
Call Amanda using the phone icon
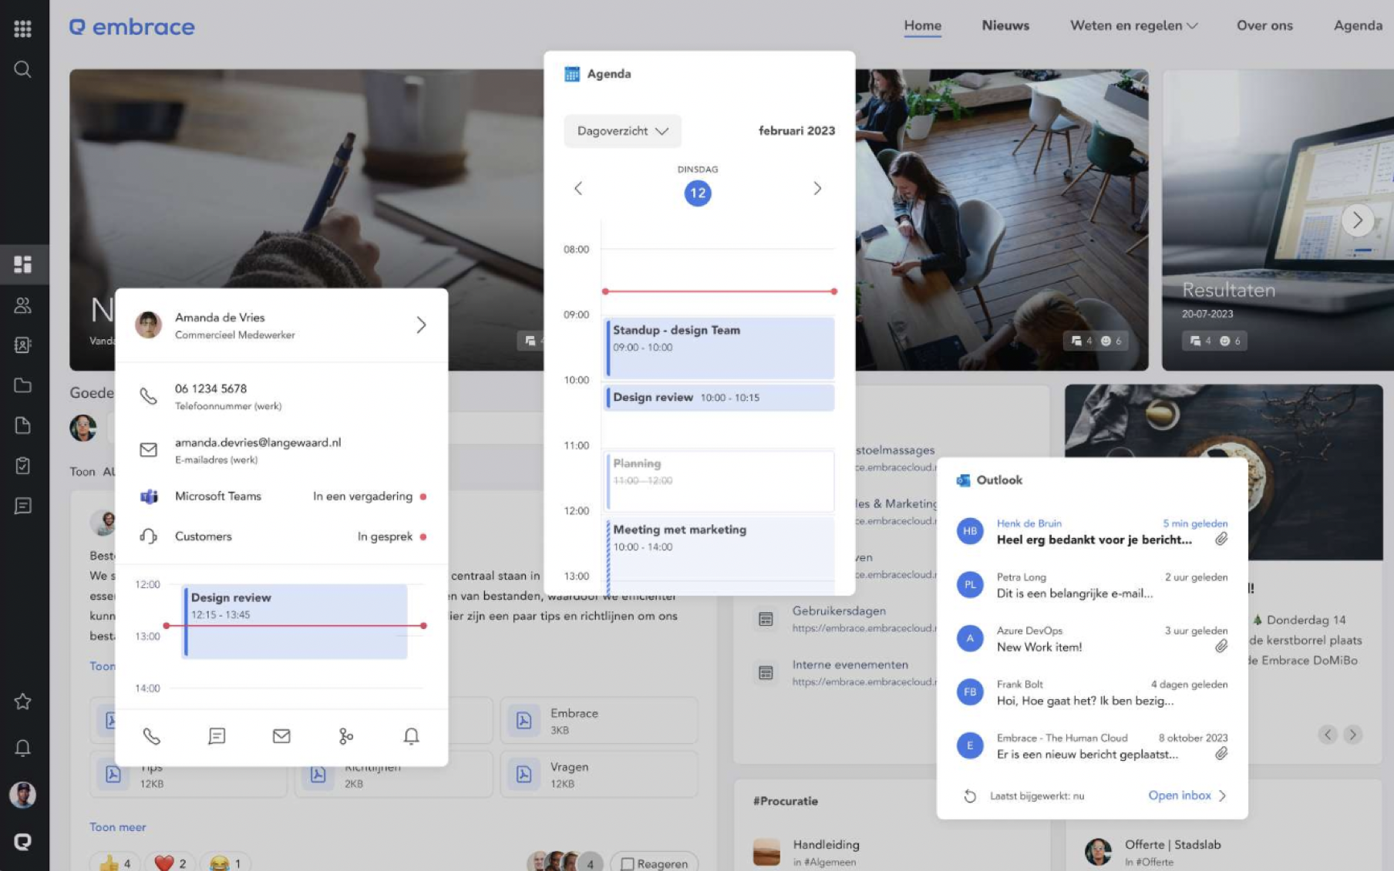(x=151, y=736)
